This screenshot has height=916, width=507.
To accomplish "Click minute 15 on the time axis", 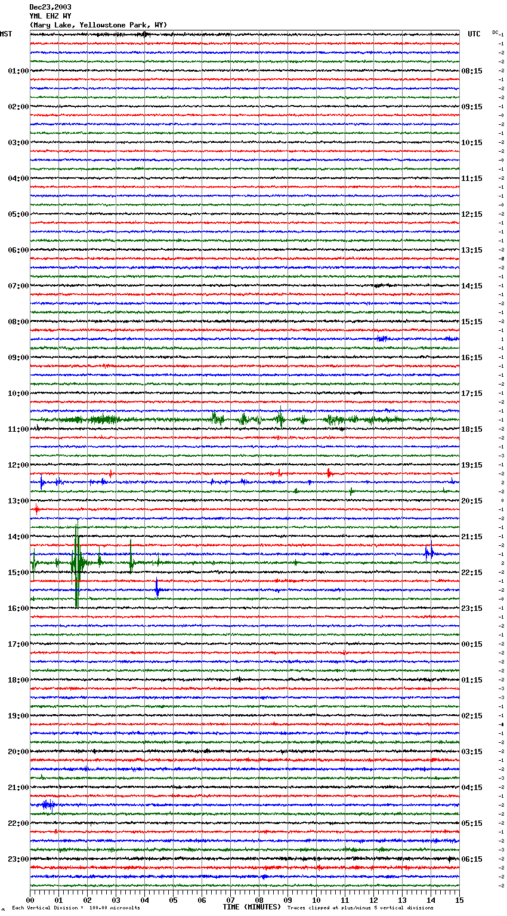I will click(459, 900).
